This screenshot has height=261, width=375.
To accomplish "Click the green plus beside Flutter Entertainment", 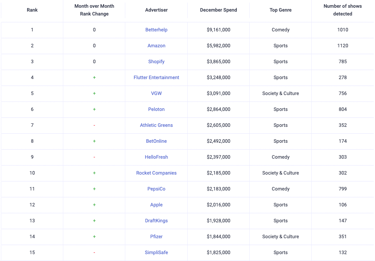I will (x=94, y=77).
